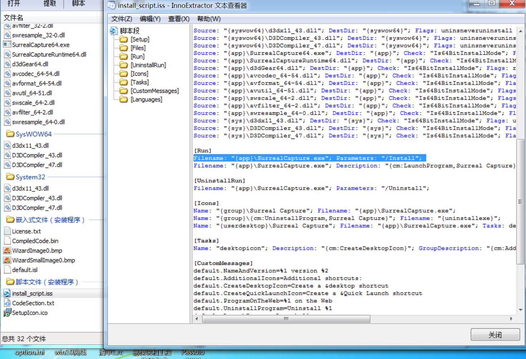
Task: Open the 文件(Z) menu
Action: [121, 19]
